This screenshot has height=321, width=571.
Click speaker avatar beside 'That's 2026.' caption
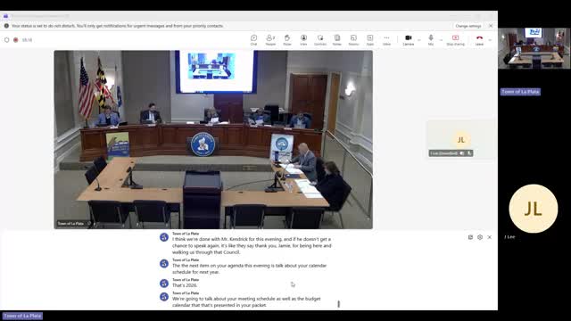click(164, 284)
